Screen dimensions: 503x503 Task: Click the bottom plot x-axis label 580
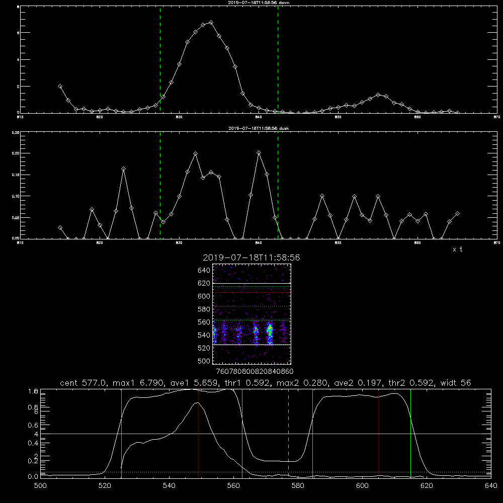click(298, 486)
